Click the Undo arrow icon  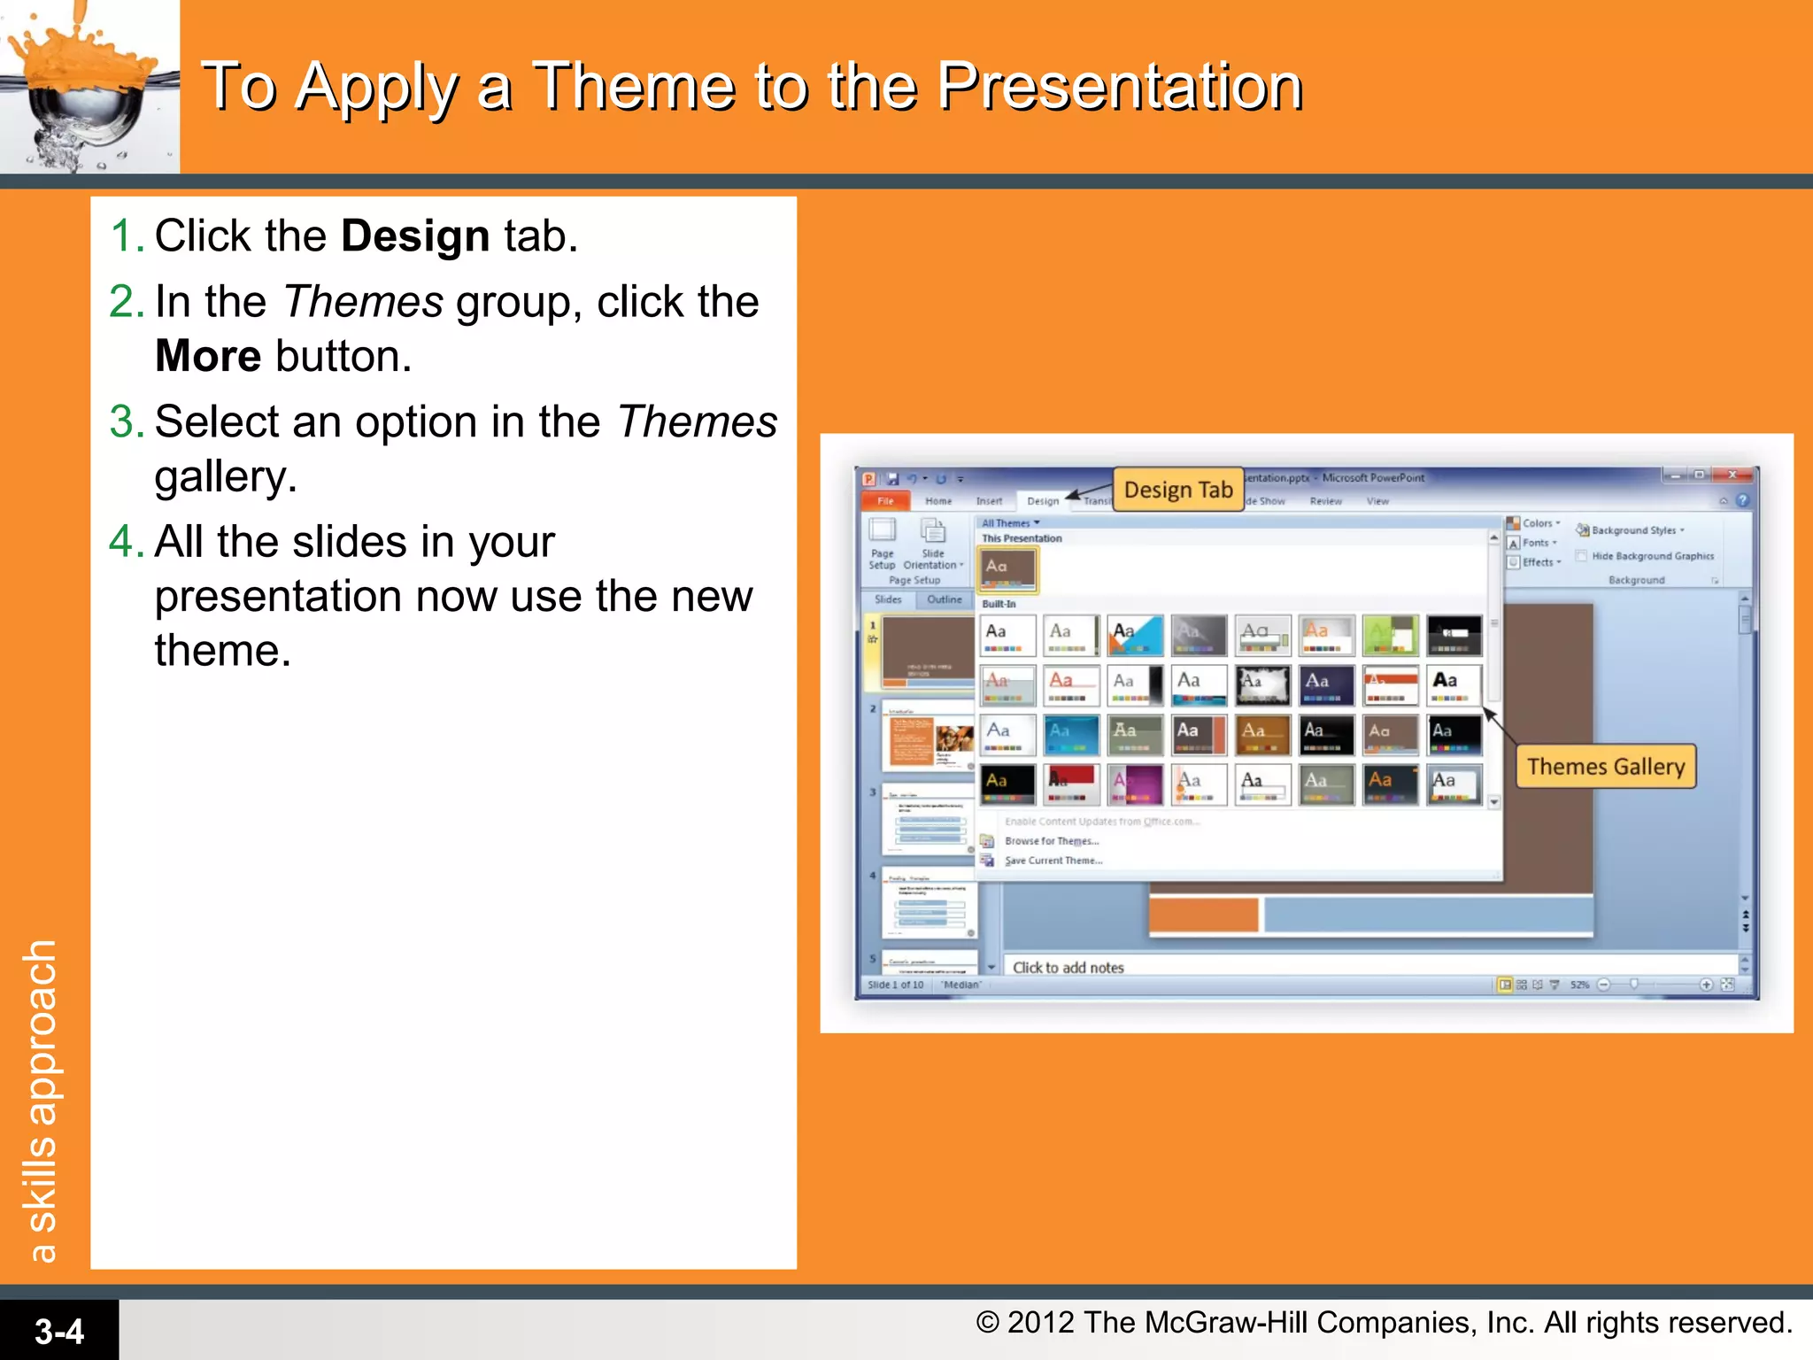tap(912, 479)
